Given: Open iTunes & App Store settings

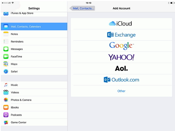Looking at the screenshot, I should tap(34, 14).
